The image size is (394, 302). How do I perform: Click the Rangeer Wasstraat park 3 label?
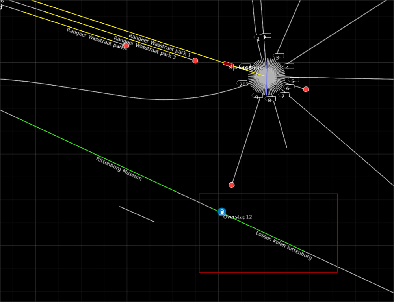145,48
